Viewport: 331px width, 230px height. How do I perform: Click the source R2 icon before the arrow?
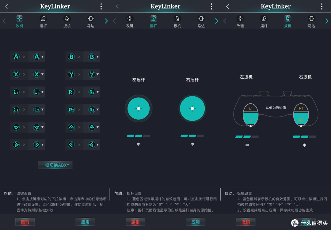pyautogui.click(x=71, y=109)
